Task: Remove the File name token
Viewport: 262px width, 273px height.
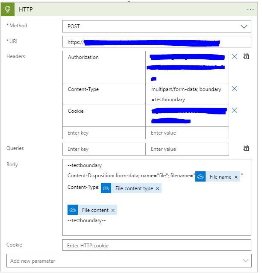Action: 236,177
